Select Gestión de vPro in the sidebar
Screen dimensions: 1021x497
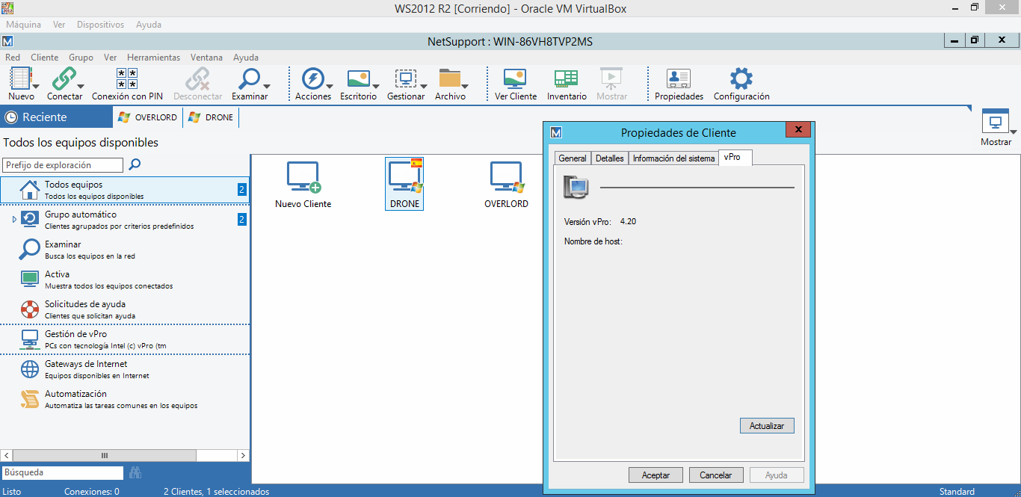coord(124,339)
